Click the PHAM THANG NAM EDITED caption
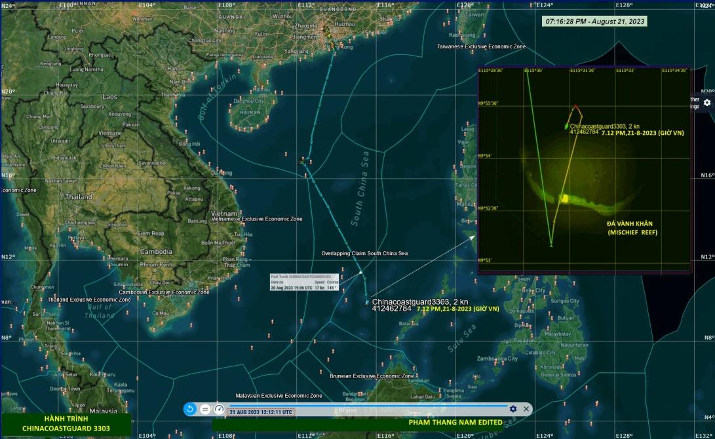This screenshot has width=715, height=439. pos(455,423)
